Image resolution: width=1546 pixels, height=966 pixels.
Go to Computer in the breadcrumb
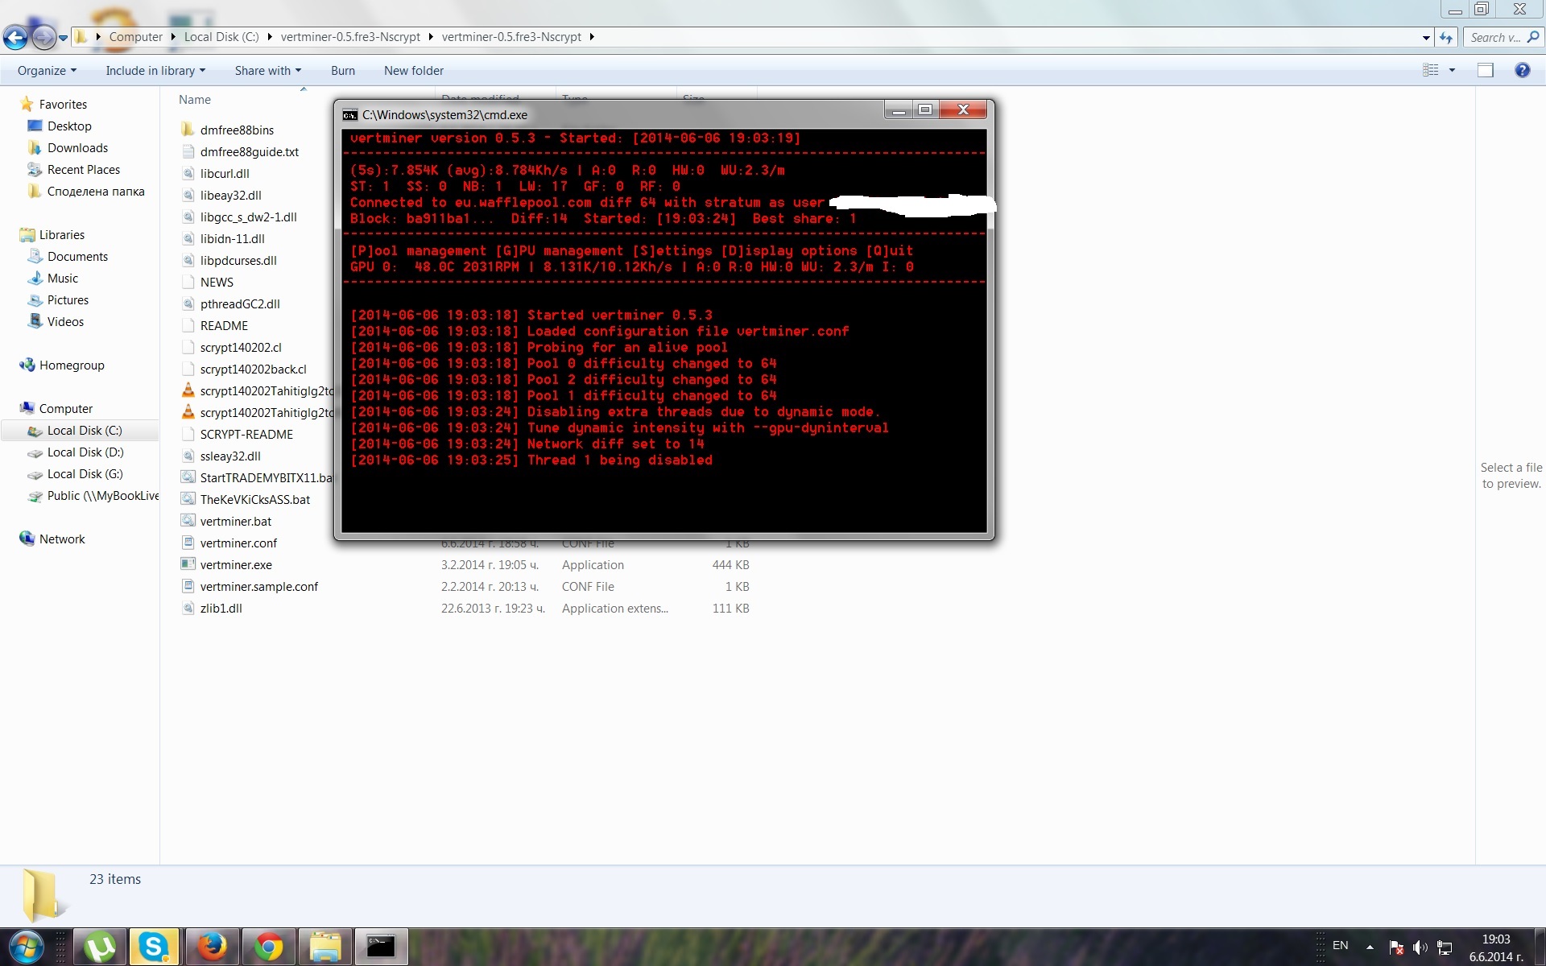136,37
